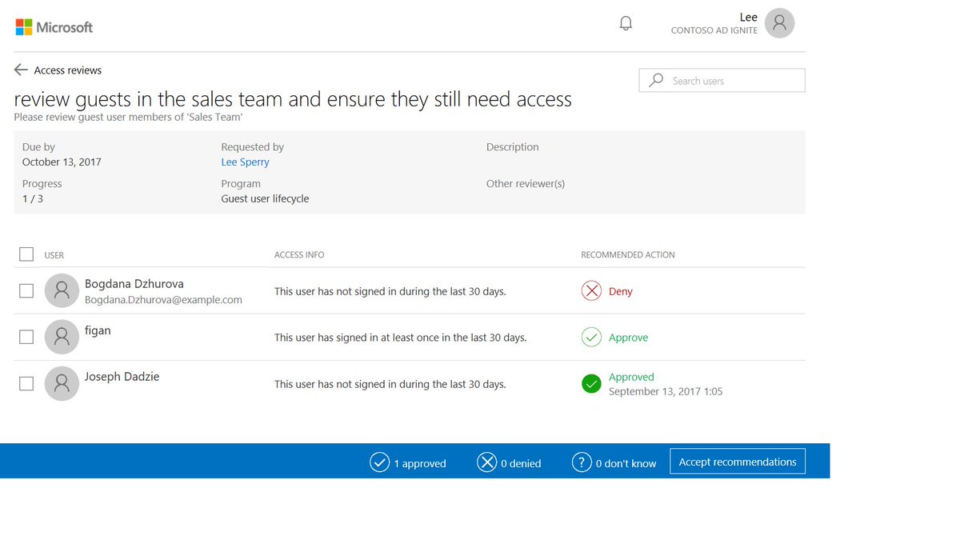Click the back arrow next to Access reviews
960x540 pixels.
coord(21,70)
